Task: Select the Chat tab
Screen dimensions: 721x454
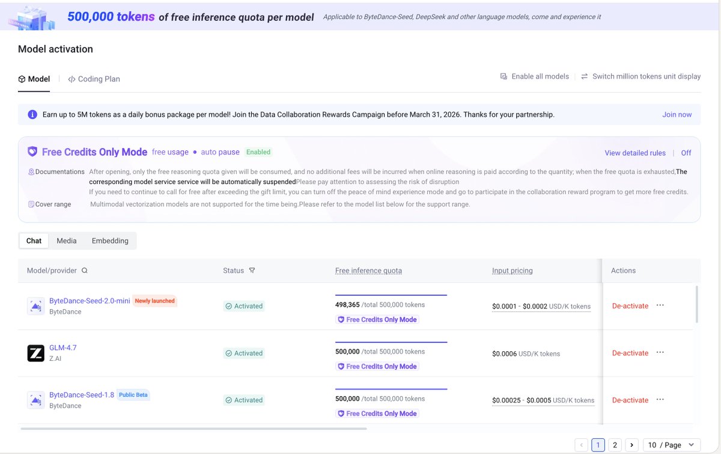Action: pyautogui.click(x=34, y=241)
